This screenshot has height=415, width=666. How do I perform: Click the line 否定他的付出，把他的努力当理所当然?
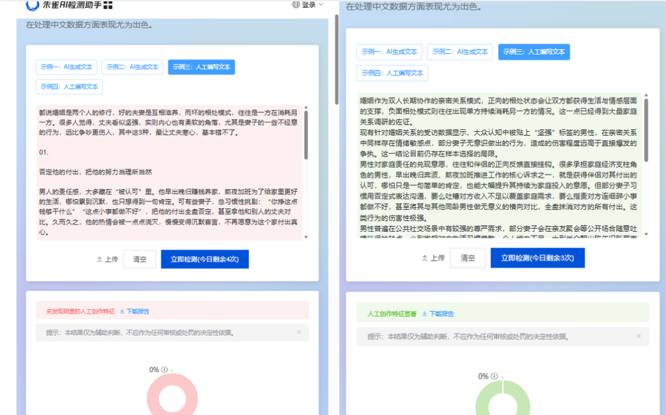[x=95, y=172]
